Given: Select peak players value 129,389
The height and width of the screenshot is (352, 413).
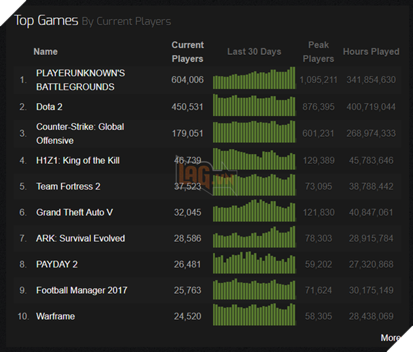Looking at the screenshot, I should [x=319, y=161].
